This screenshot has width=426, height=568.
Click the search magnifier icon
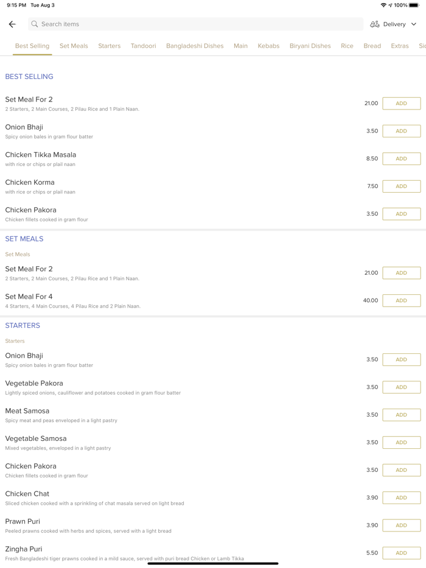(x=35, y=24)
